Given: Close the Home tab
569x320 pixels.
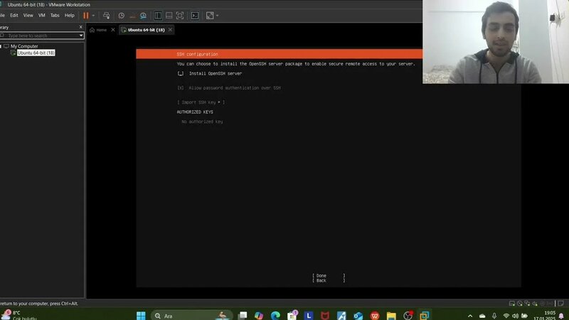Looking at the screenshot, I should click(x=113, y=30).
